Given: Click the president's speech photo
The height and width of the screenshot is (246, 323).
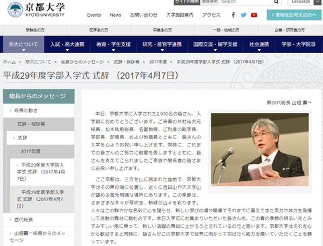Looking at the screenshot, I should 260,150.
